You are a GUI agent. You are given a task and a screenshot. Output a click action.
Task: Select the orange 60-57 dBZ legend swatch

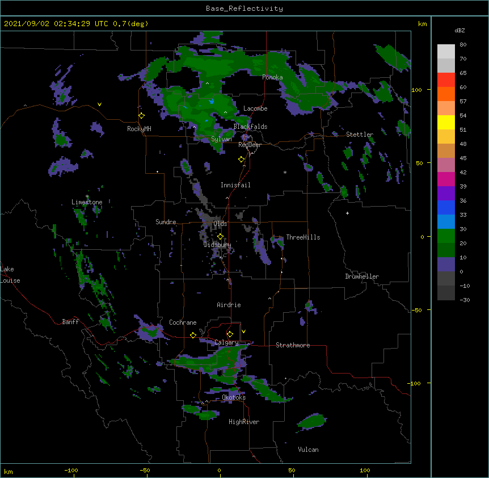pos(446,94)
